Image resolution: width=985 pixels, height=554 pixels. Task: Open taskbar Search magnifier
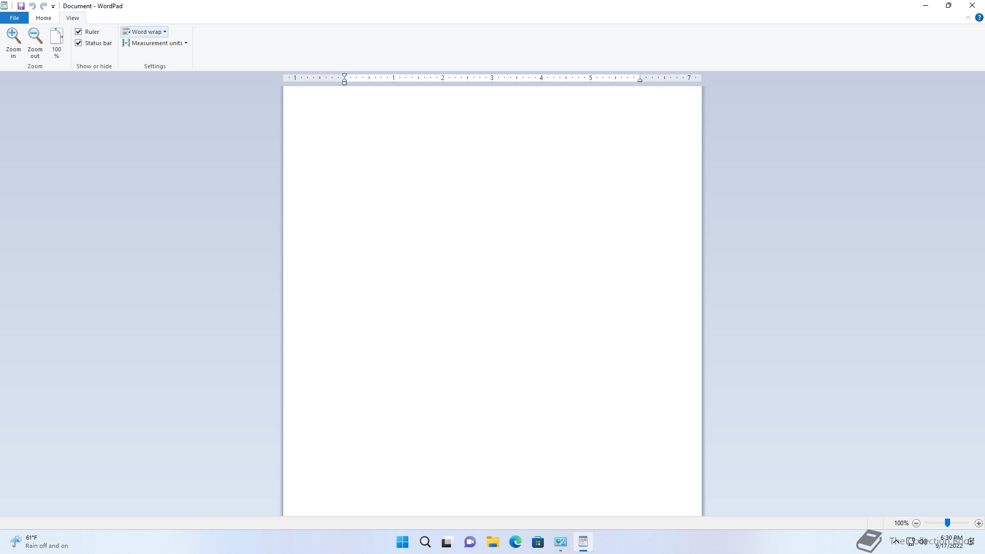(425, 542)
